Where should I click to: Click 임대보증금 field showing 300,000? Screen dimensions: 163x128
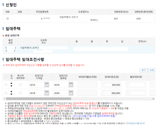coord(111,85)
